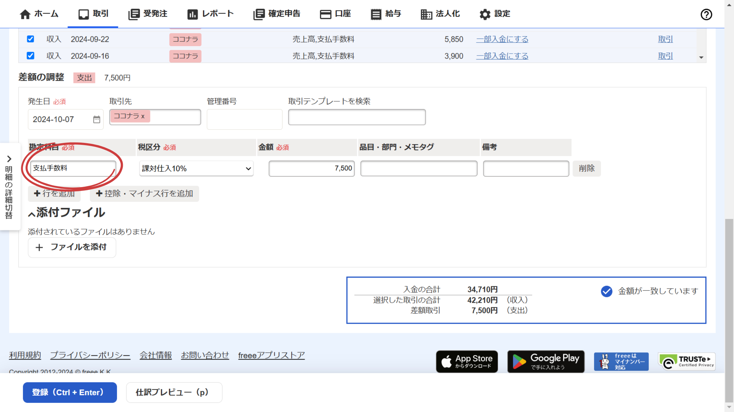Open the 課対仕入10% tax category dropdown
This screenshot has width=734, height=412.
(196, 168)
